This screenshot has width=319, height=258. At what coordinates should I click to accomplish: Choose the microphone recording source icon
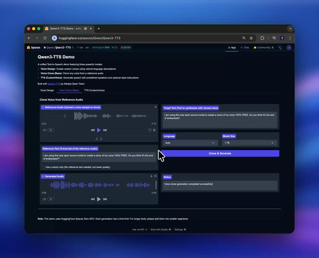point(101,139)
